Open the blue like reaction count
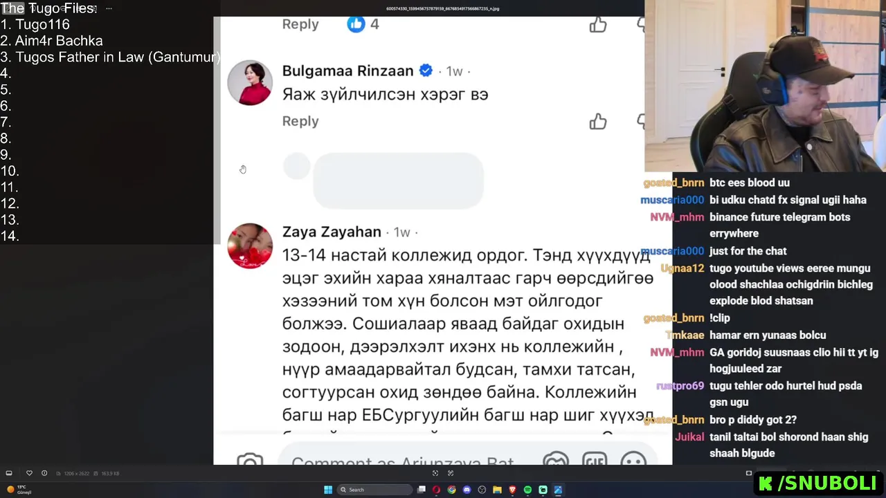 click(363, 24)
